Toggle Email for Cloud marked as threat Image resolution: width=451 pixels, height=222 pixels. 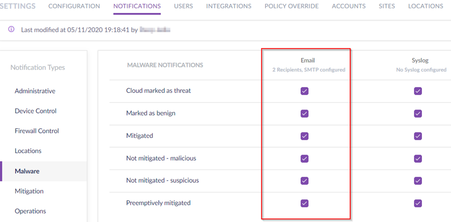(304, 91)
